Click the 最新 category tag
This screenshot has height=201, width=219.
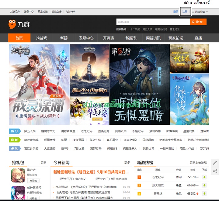click(x=15, y=140)
